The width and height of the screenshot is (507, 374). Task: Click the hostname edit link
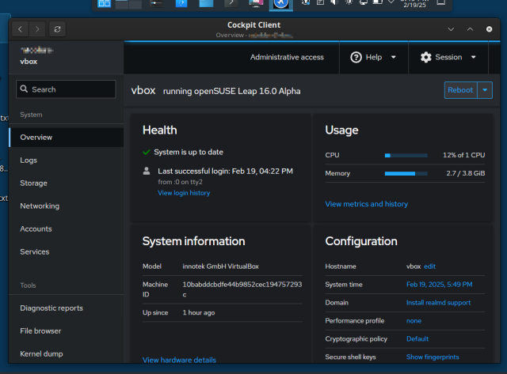click(430, 266)
